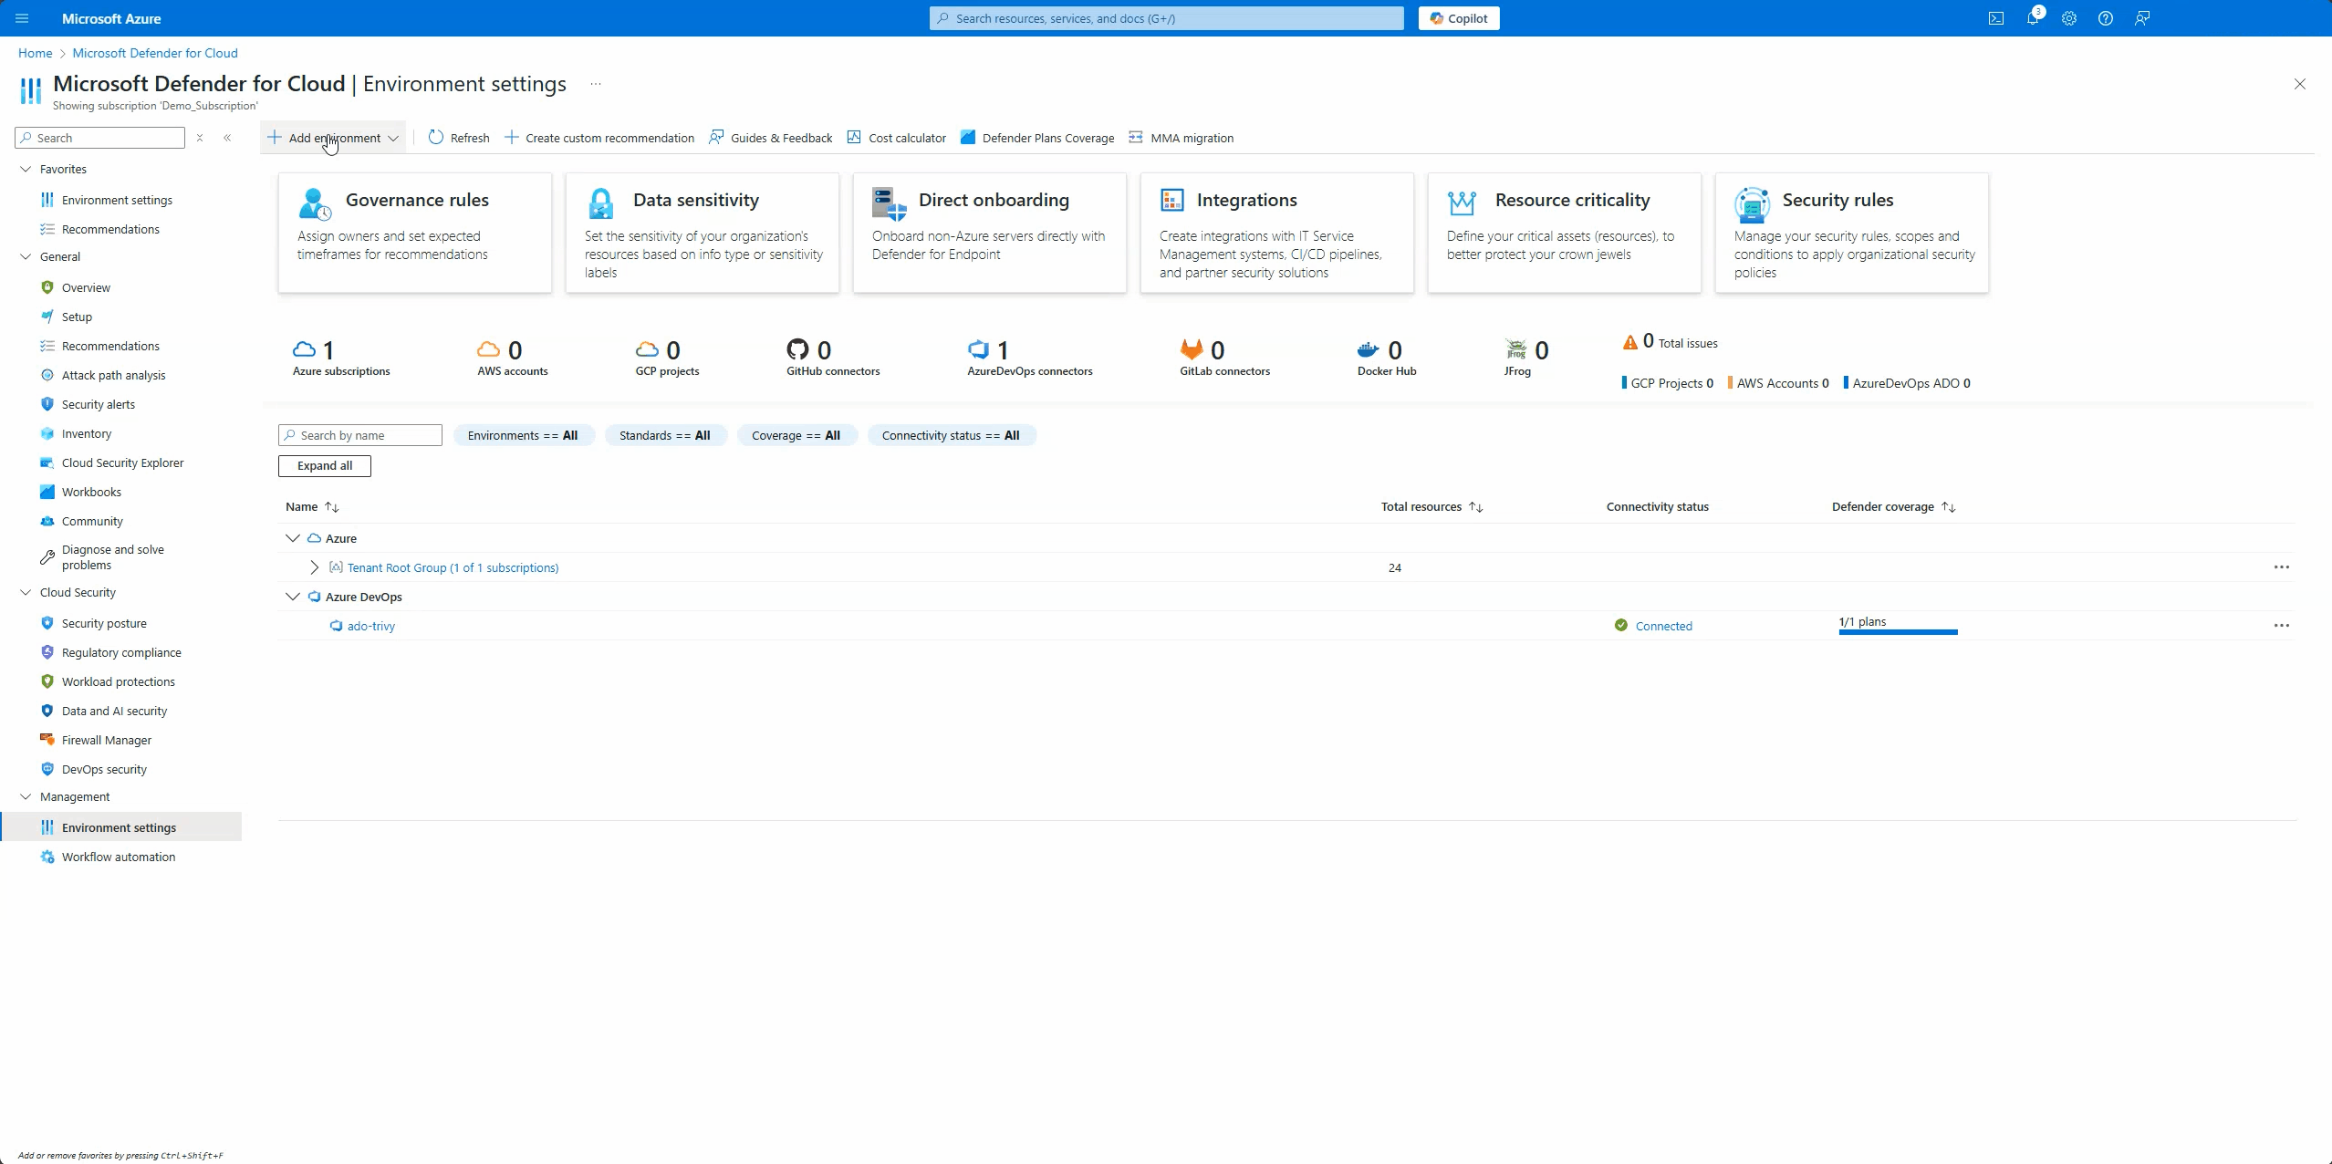Viewport: 2332px width, 1164px height.
Task: Open Environments == All filter
Action: [523, 435]
